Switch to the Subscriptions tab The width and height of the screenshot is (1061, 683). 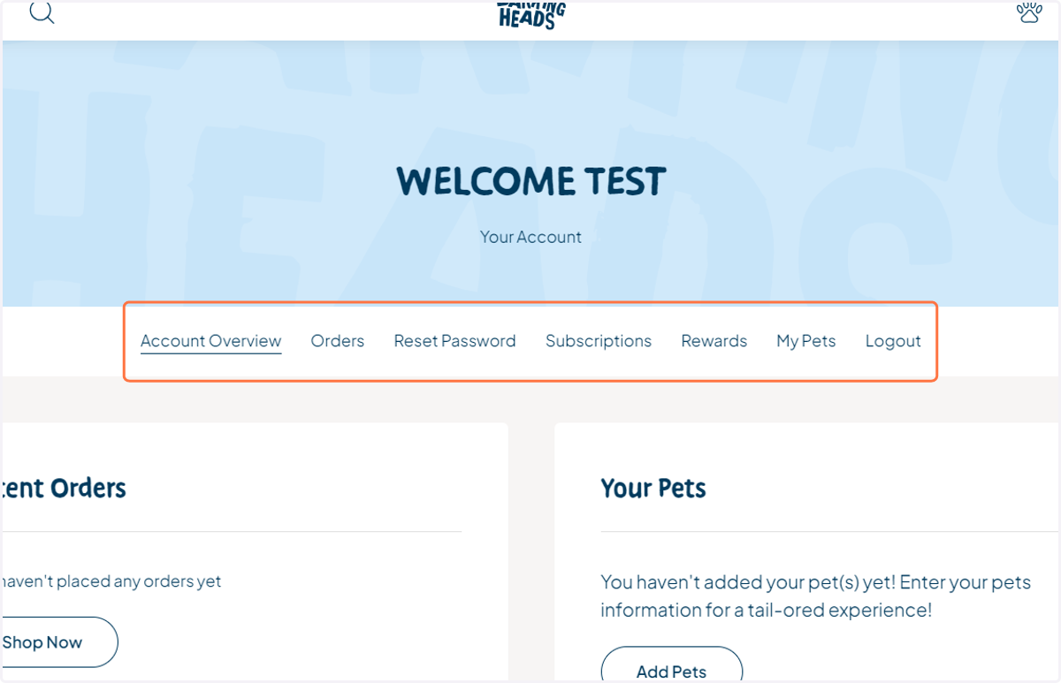(599, 341)
